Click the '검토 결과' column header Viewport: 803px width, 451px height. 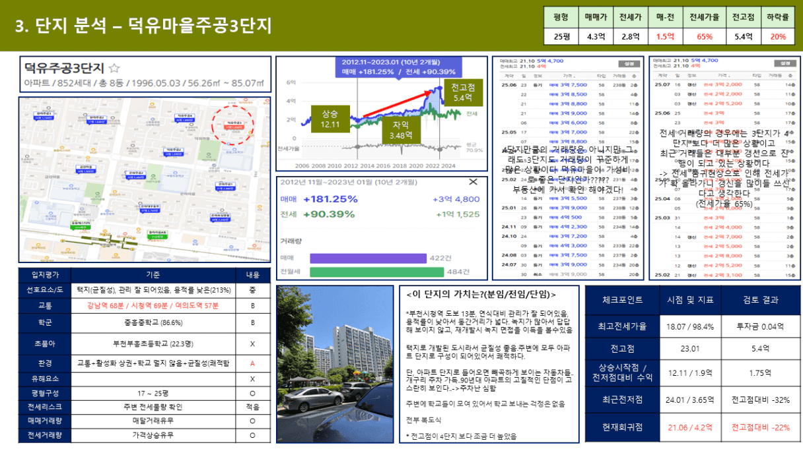(x=761, y=299)
